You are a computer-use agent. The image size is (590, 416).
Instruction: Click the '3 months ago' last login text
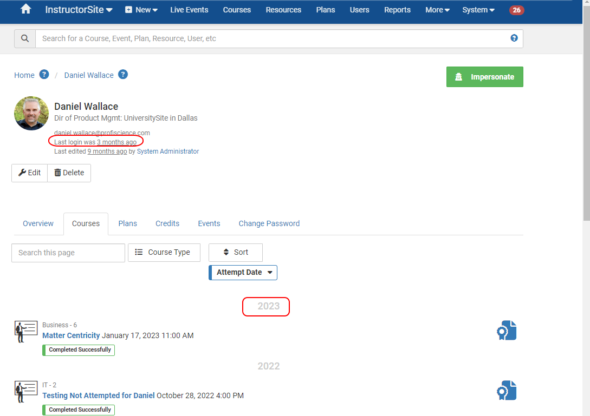pyautogui.click(x=116, y=142)
